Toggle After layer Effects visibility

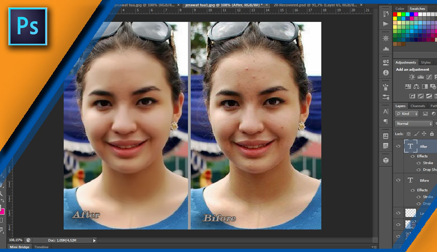[x=413, y=156]
